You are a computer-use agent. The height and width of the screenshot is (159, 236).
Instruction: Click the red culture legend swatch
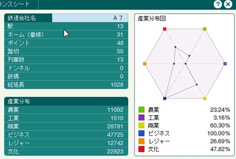tap(141, 150)
